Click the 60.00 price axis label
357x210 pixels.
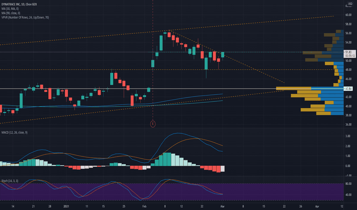pos(348,15)
